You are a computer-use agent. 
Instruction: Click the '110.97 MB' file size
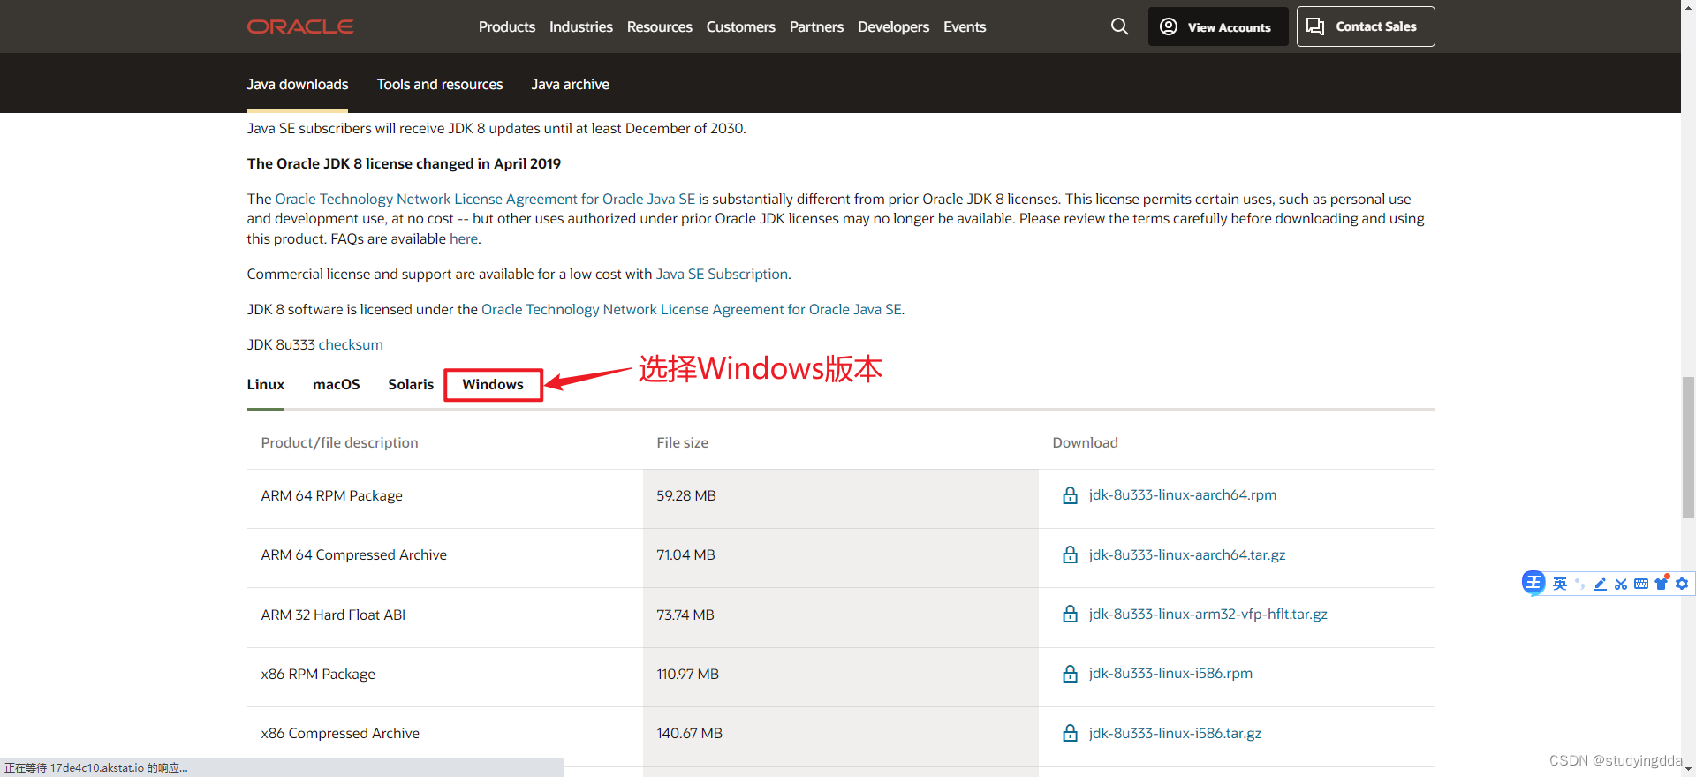[687, 675]
